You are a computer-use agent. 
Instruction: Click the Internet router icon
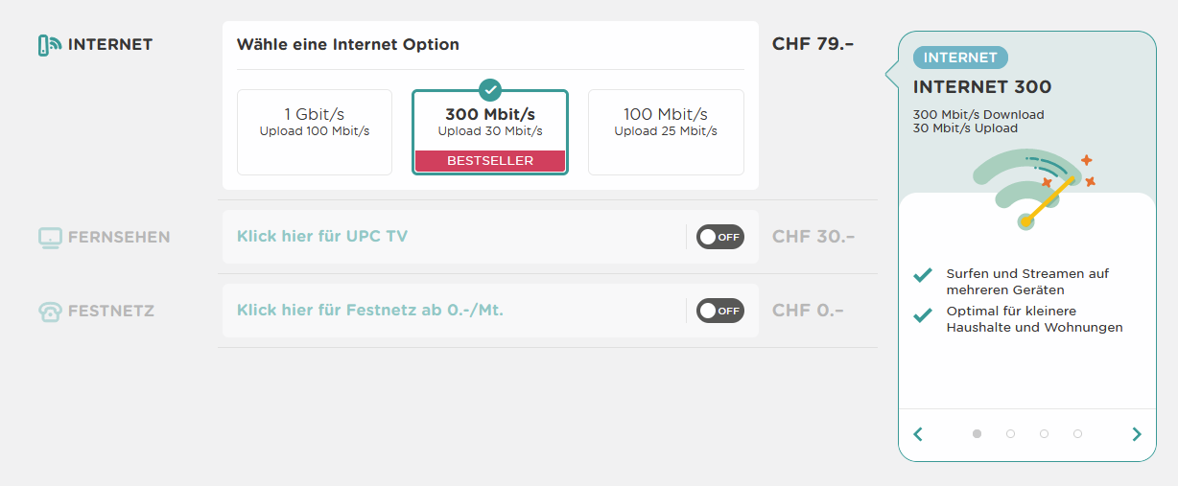point(48,45)
